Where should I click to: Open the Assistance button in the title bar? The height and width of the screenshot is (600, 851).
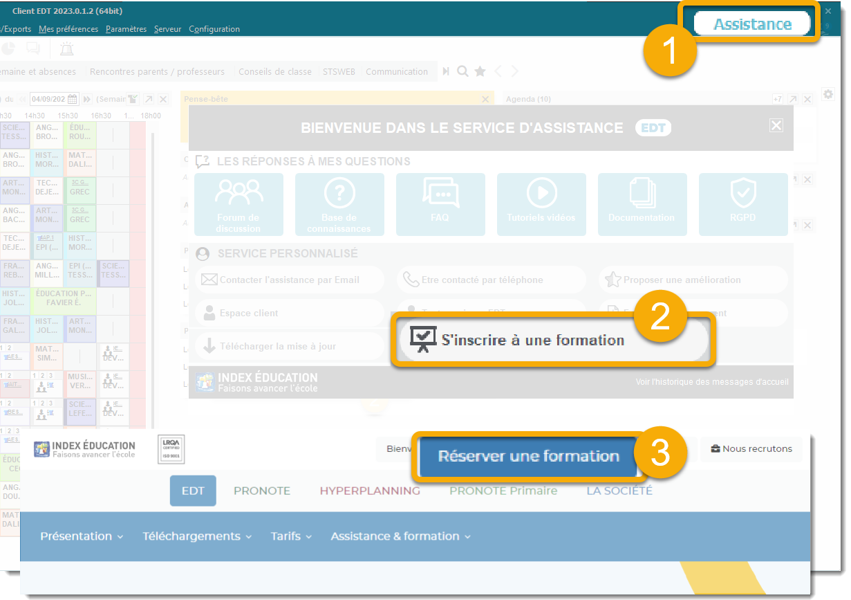click(x=752, y=24)
